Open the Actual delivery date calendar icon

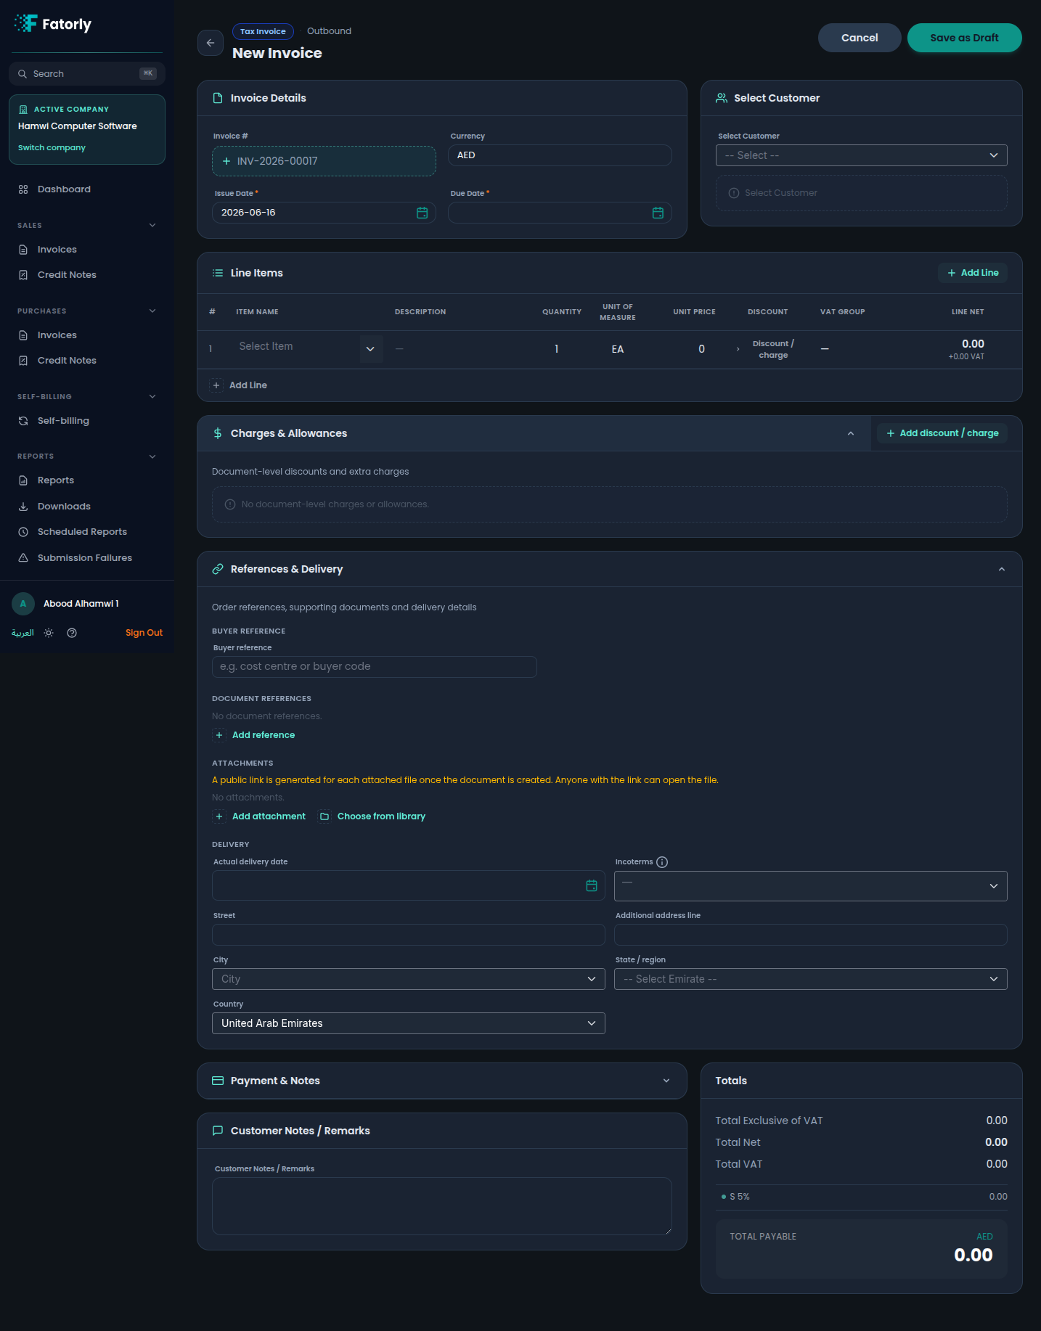click(592, 885)
